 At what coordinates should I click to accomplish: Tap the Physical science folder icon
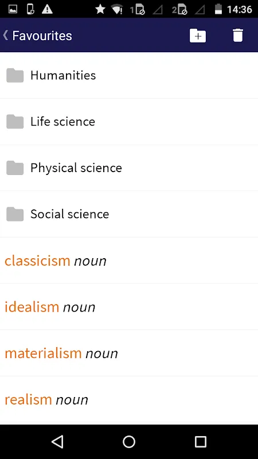pos(15,168)
